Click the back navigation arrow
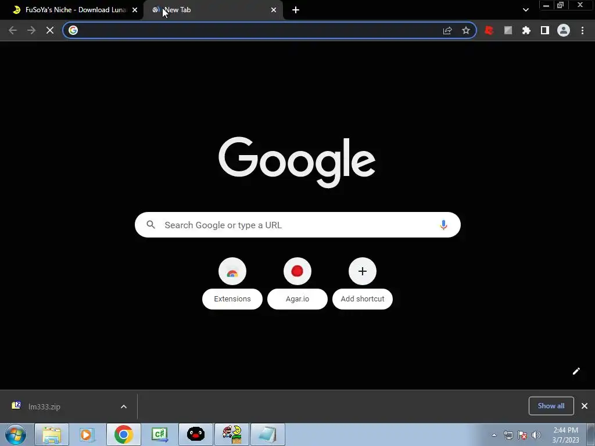Image resolution: width=595 pixels, height=446 pixels. [13, 30]
